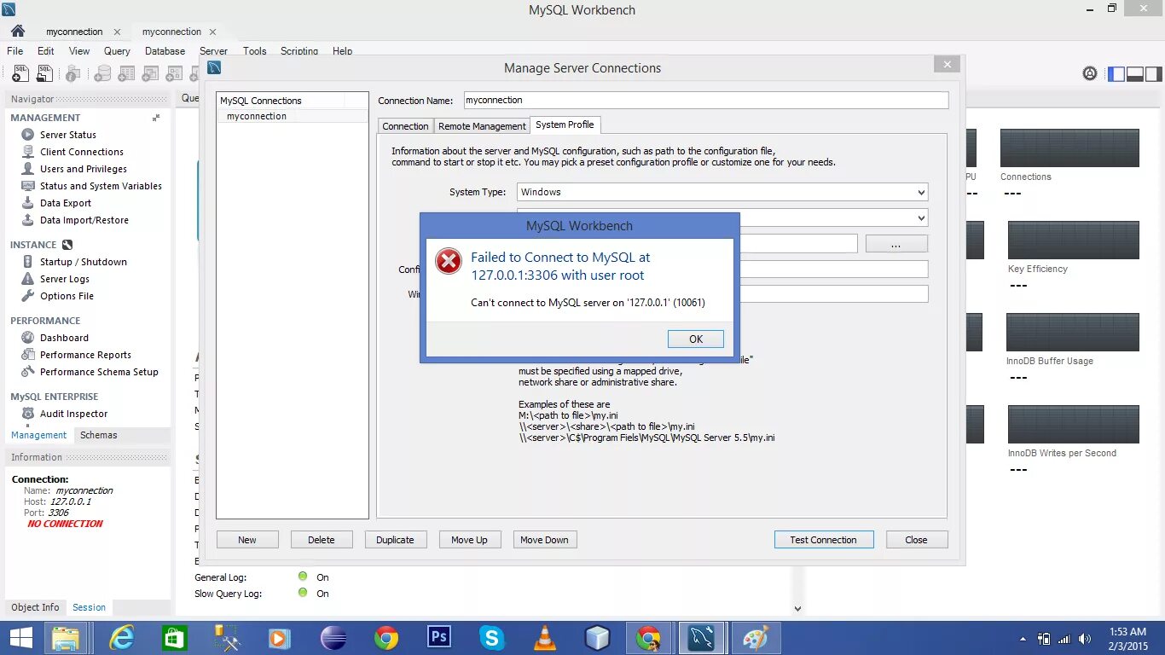Open Performance Schema Setup

pos(99,372)
